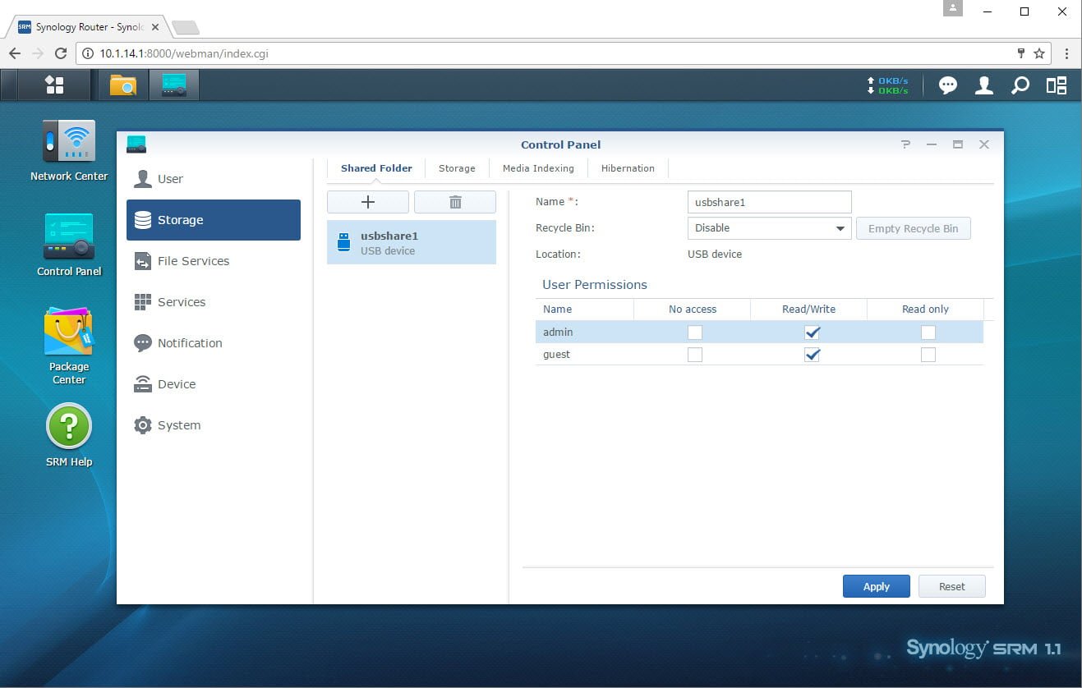Select Storage in the sidebar
The width and height of the screenshot is (1082, 688).
(x=214, y=220)
